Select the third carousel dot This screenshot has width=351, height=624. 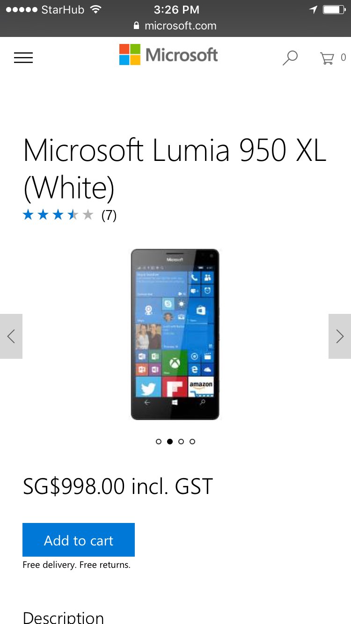pos(181,441)
